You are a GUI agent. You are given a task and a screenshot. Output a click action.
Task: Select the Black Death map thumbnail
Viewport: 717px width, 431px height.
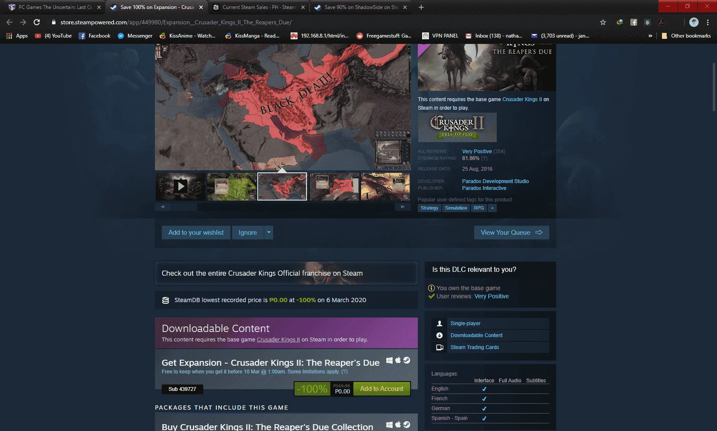tap(282, 186)
